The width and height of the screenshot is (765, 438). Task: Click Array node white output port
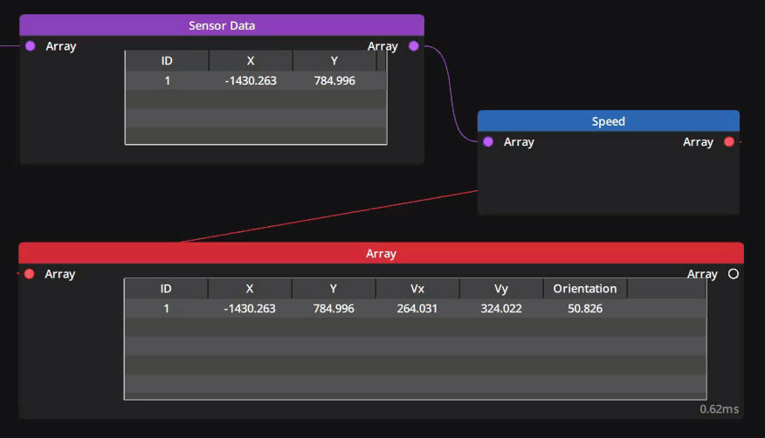[734, 274]
